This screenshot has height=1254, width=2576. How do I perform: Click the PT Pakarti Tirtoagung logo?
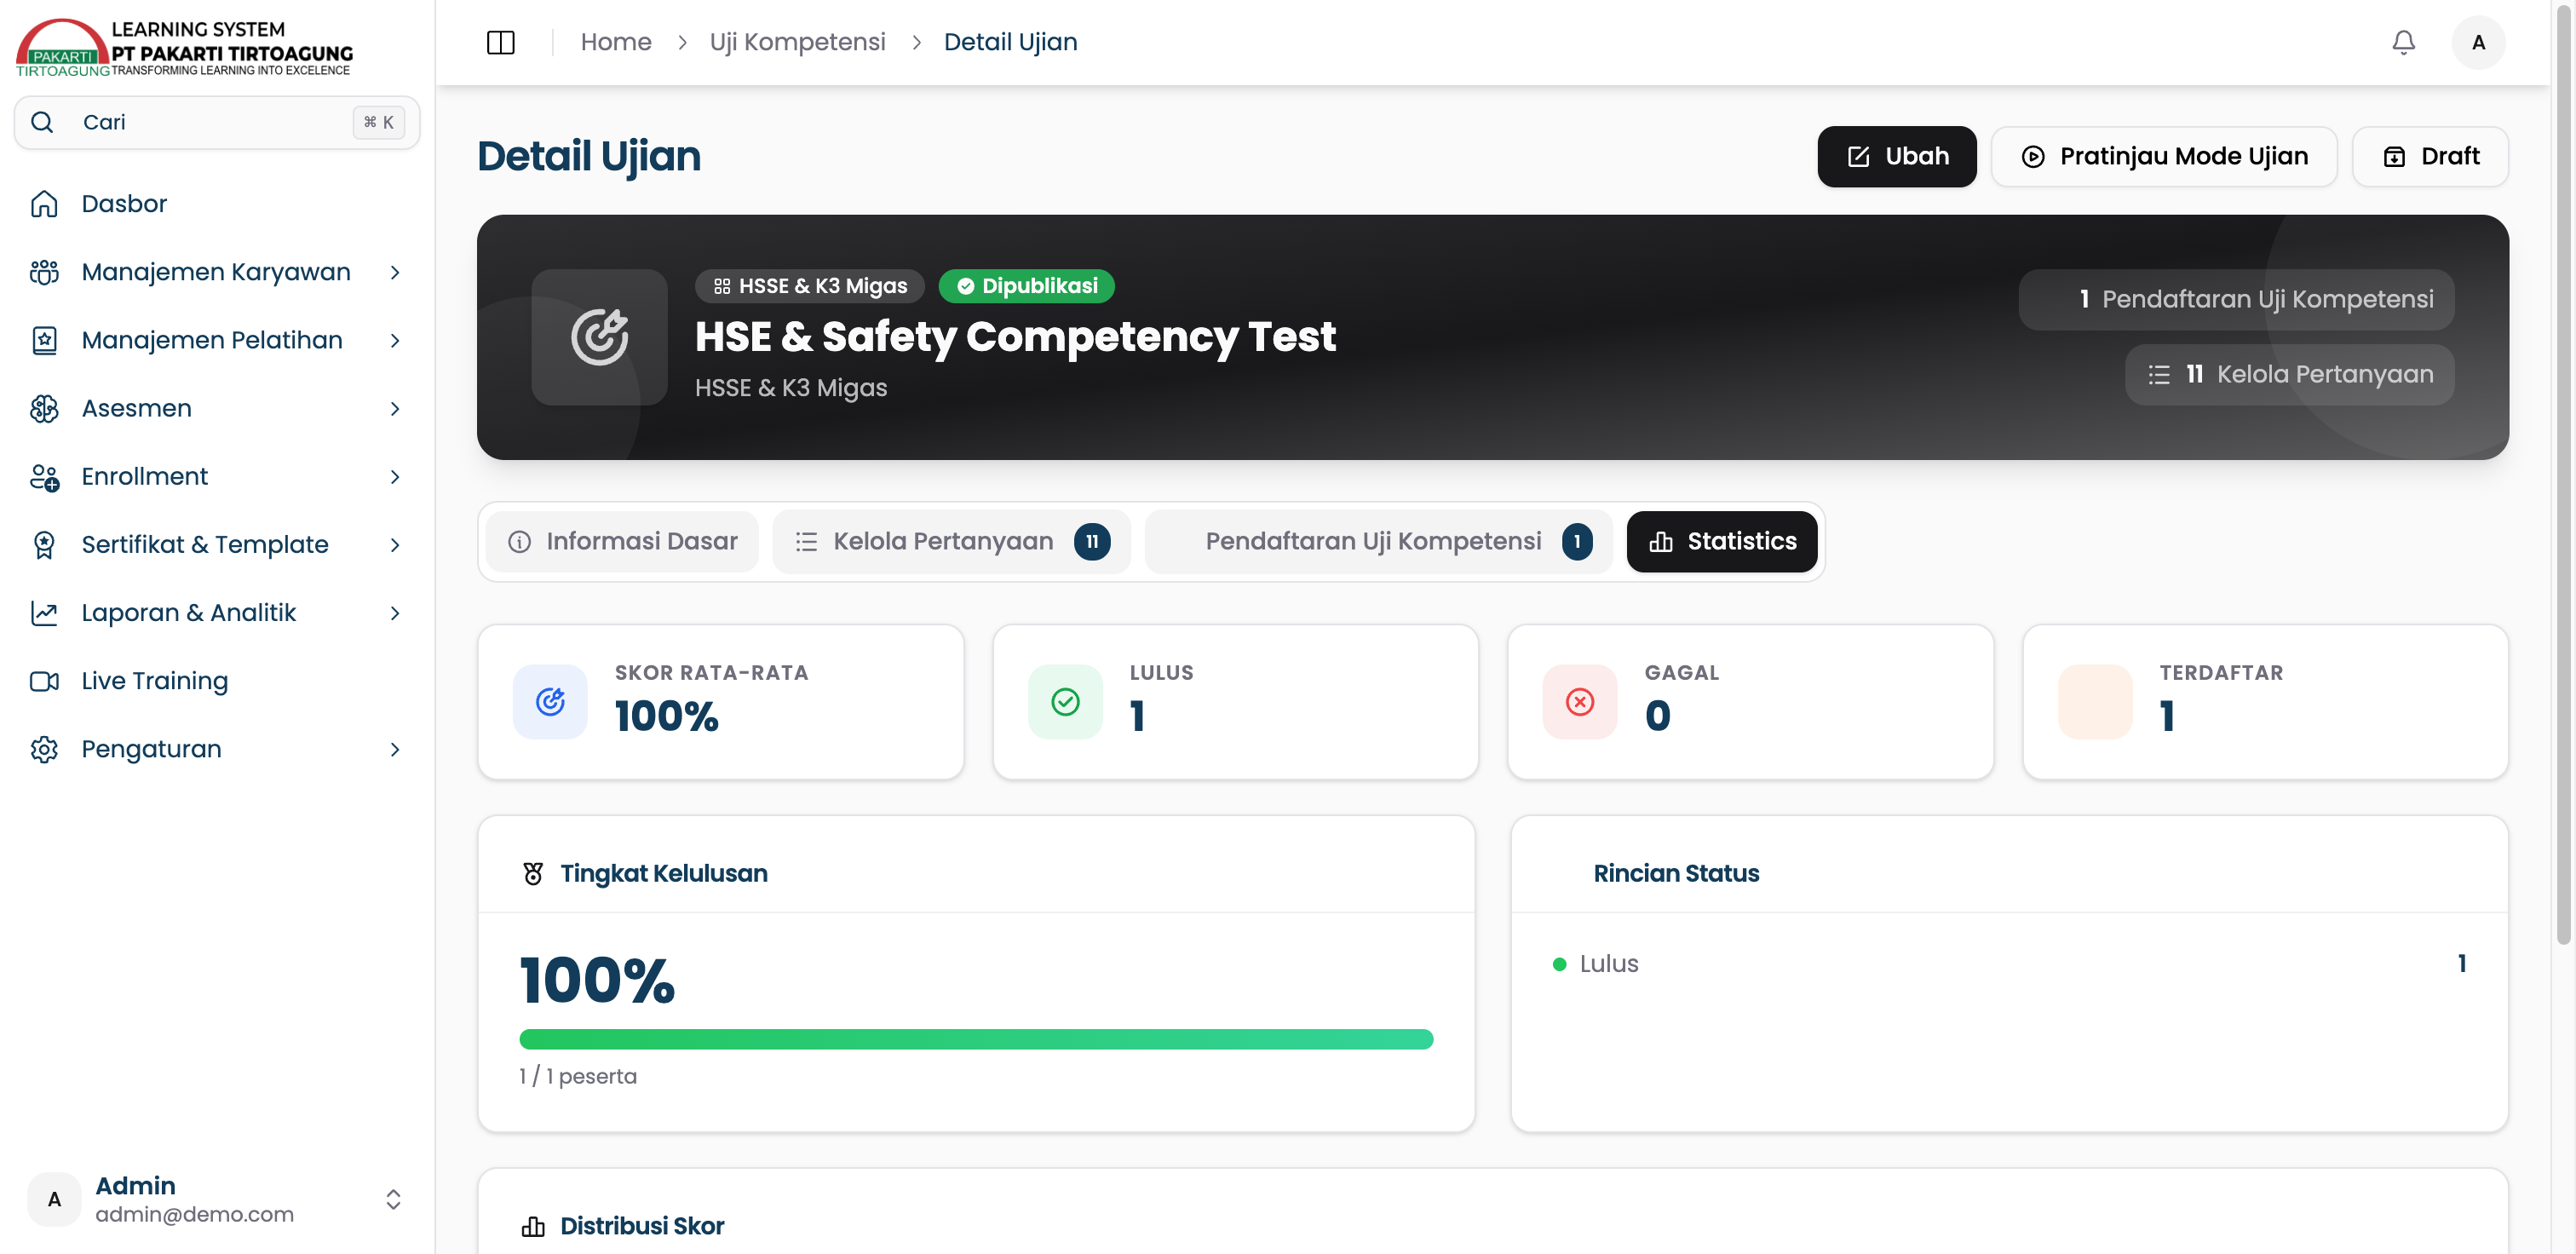pyautogui.click(x=184, y=48)
